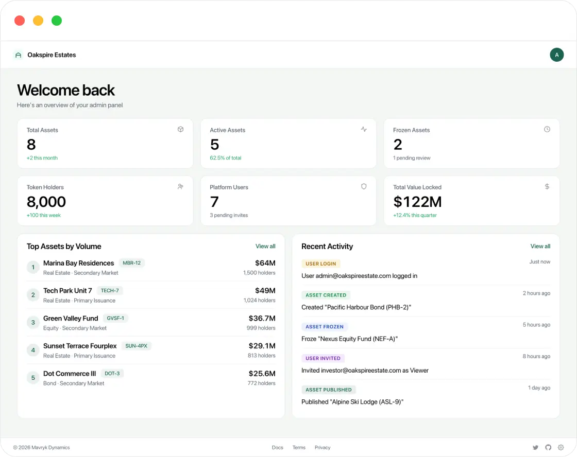Click the '+100 this week' text
577x457 pixels.
43,215
